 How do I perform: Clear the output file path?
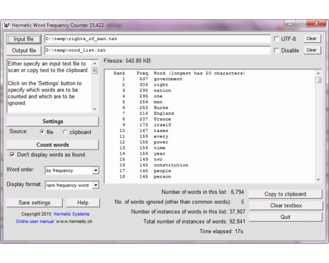(x=312, y=50)
